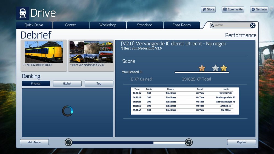Show Global ranking
The width and height of the screenshot is (274, 154).
67,84
